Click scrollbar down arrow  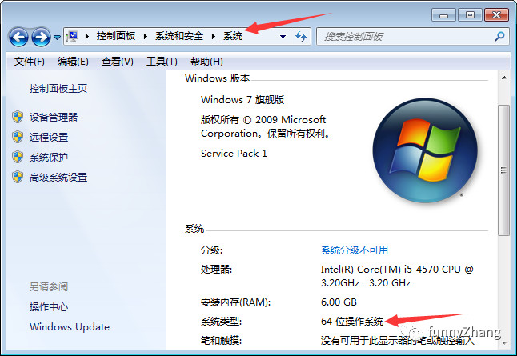504,343
